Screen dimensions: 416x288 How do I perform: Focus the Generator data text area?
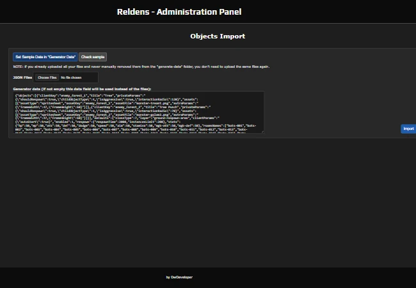[x=138, y=112]
